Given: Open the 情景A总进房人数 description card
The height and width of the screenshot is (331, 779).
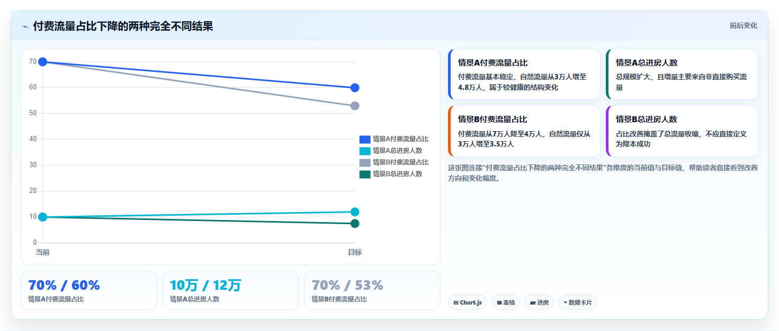Looking at the screenshot, I should tap(682, 75).
